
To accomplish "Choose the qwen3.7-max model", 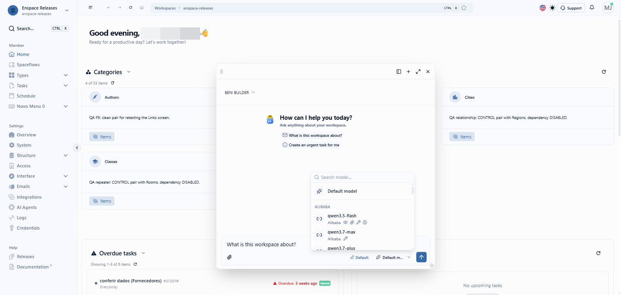I will coord(361,235).
